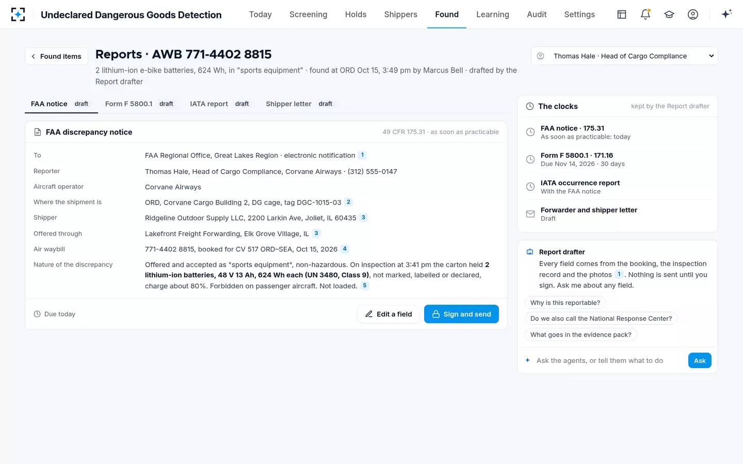Open Settings in top navigation
Viewport: 743px width, 464px height.
coord(579,14)
